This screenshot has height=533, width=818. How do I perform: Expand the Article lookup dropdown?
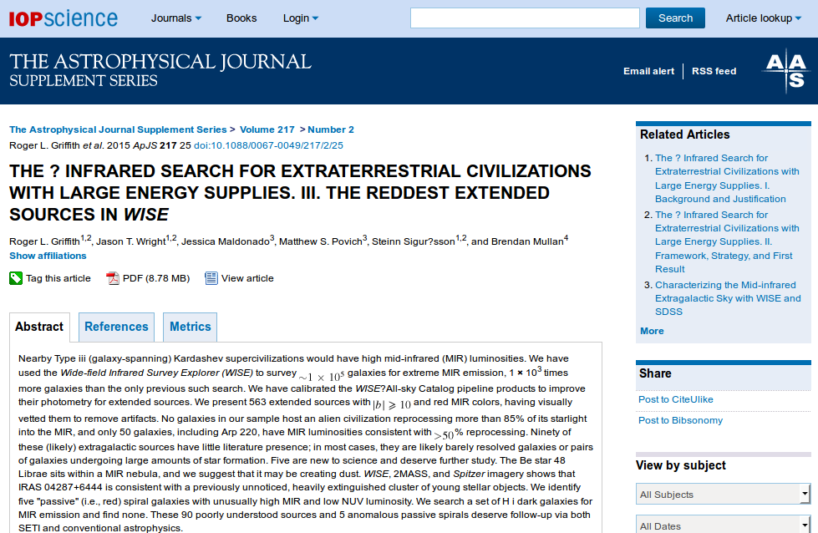763,18
